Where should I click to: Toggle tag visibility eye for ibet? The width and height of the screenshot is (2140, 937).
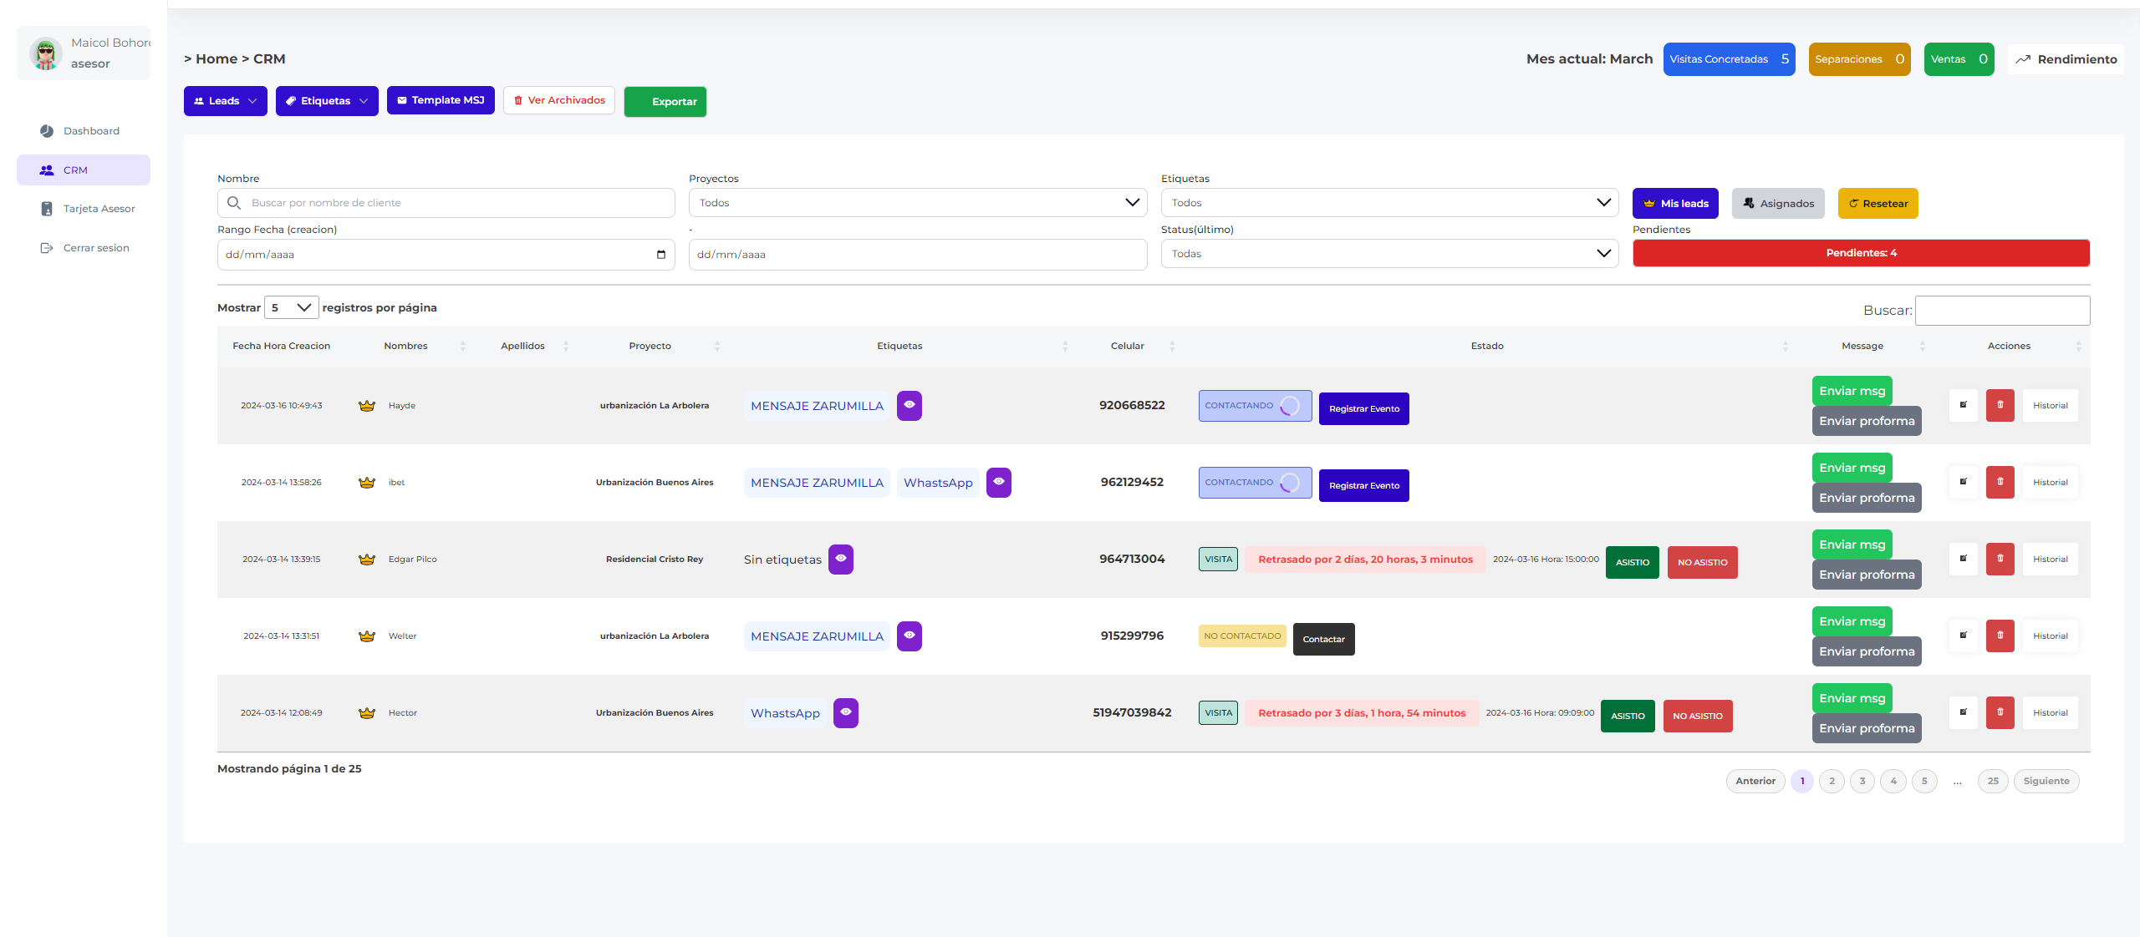pyautogui.click(x=998, y=482)
